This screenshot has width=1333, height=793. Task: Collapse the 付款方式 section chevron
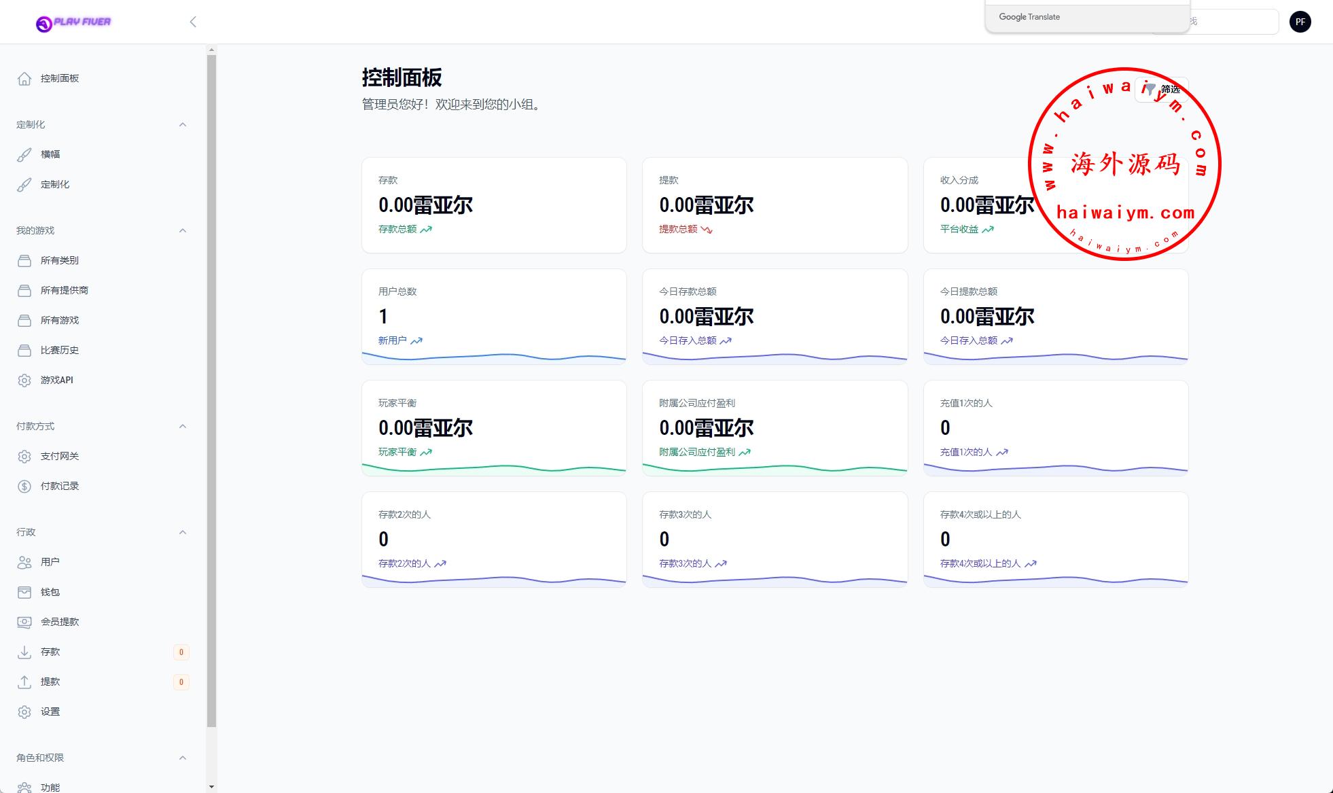182,426
